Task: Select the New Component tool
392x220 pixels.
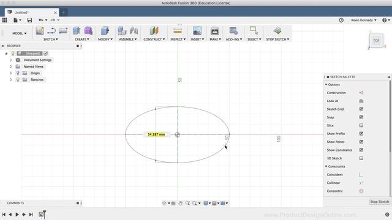Action: coord(122,31)
